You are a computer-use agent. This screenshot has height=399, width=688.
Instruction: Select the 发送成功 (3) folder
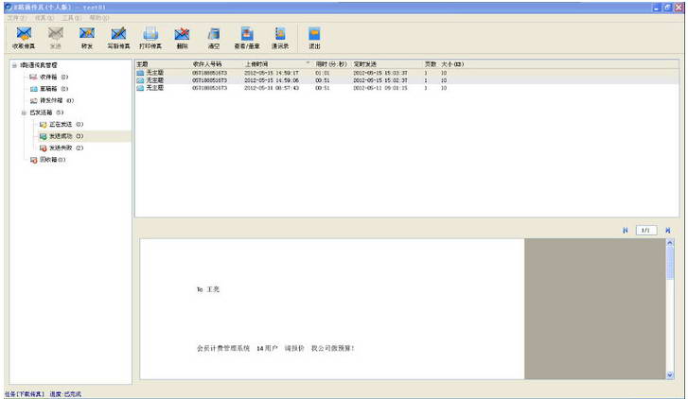point(61,136)
